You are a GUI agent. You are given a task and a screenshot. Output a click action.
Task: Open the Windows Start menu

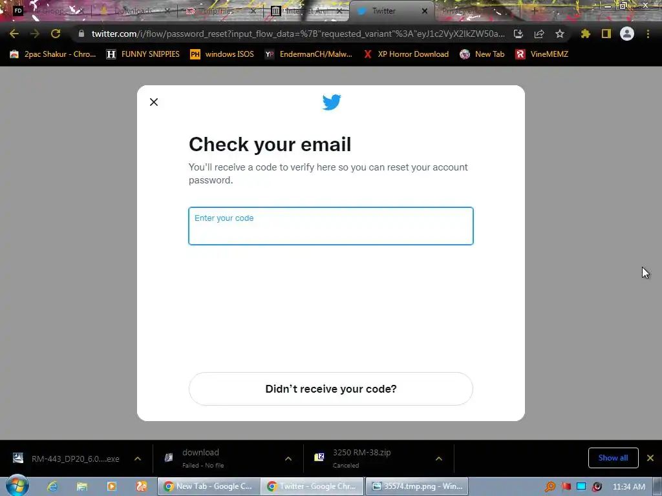pyautogui.click(x=17, y=486)
